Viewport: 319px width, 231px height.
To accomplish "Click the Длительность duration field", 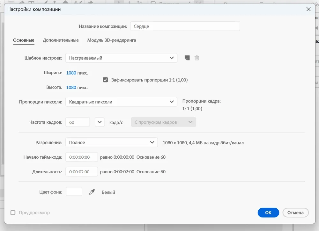I will point(81,172).
